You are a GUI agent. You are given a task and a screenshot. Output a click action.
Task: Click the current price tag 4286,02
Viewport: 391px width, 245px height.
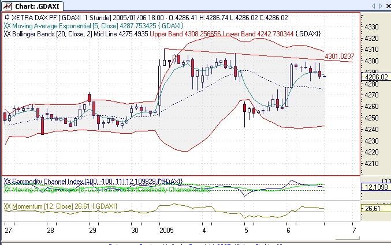tap(376, 77)
